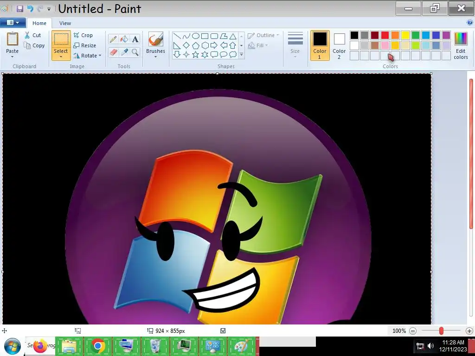Open the Paint application menu button
Viewport: 475px width, 356px height.
(13, 23)
